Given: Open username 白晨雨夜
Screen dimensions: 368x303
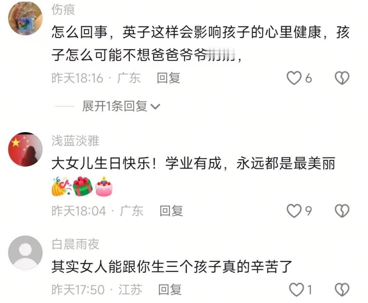Looking at the screenshot, I should 75,244.
